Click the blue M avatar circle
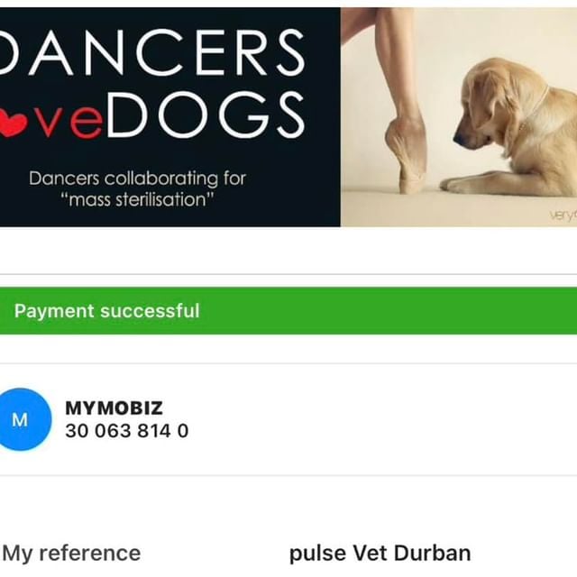 (22, 419)
